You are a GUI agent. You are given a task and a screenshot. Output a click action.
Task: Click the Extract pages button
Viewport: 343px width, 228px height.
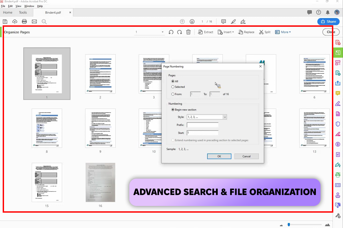(205, 32)
